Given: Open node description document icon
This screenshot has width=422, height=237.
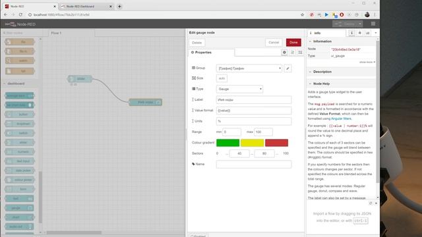Looking at the screenshot, I should 292,53.
